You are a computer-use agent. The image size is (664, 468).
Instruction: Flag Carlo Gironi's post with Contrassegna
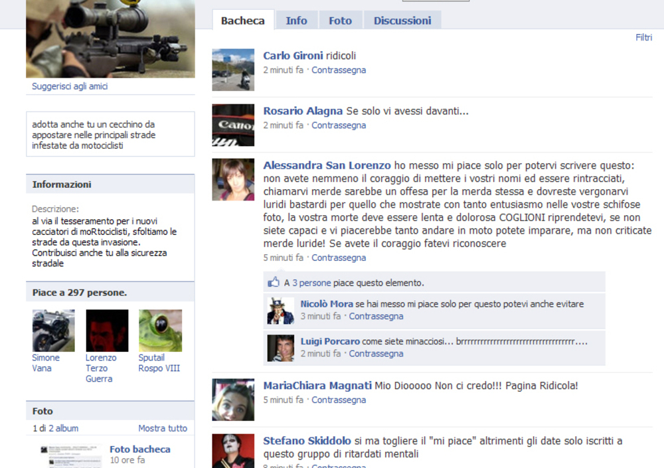(x=339, y=70)
